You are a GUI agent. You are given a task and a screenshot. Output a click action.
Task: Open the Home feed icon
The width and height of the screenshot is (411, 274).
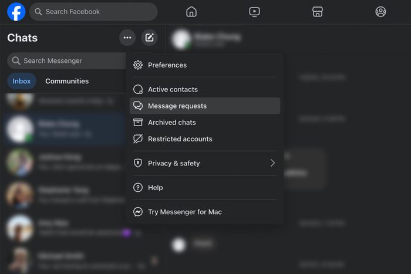(191, 12)
